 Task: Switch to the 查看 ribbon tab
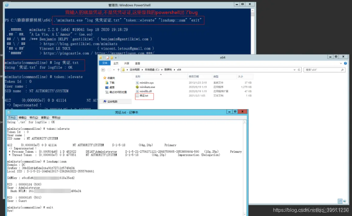coord(138,64)
